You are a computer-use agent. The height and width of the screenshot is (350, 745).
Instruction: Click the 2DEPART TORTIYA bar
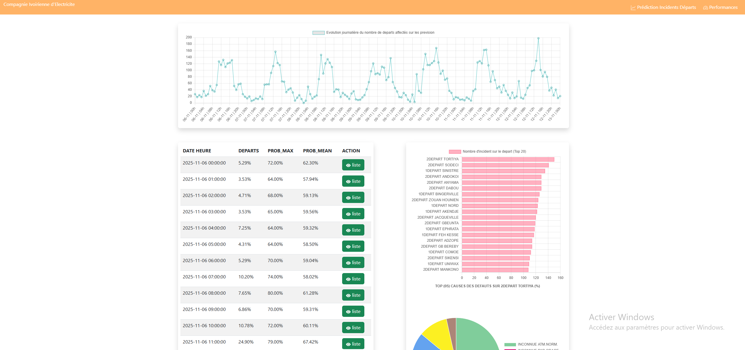(508, 159)
